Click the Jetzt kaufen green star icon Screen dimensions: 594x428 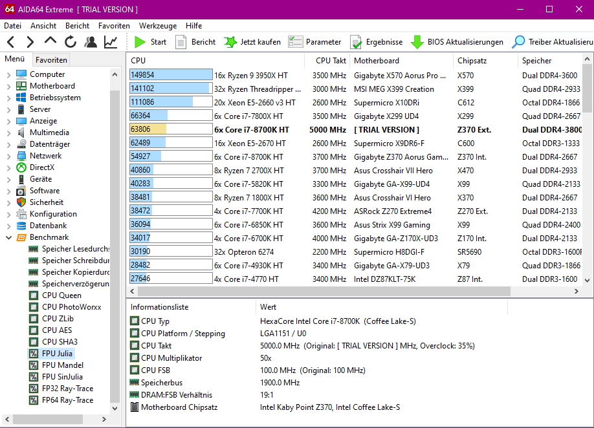pyautogui.click(x=230, y=42)
